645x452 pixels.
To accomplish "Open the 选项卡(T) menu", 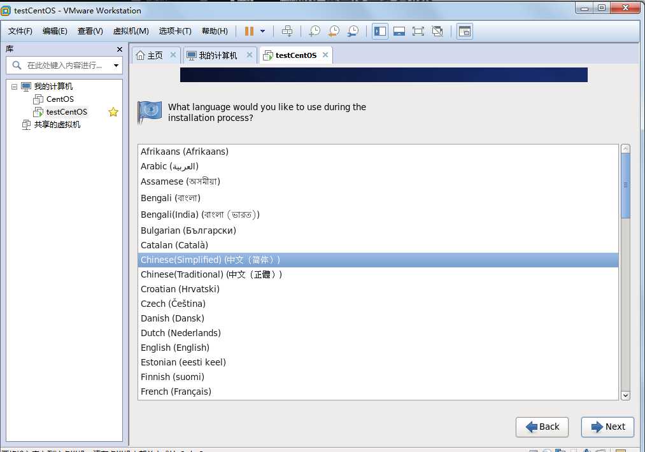I will pyautogui.click(x=175, y=31).
